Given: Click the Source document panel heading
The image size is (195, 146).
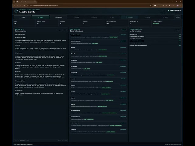Looking at the screenshot, I should tap(20, 31).
